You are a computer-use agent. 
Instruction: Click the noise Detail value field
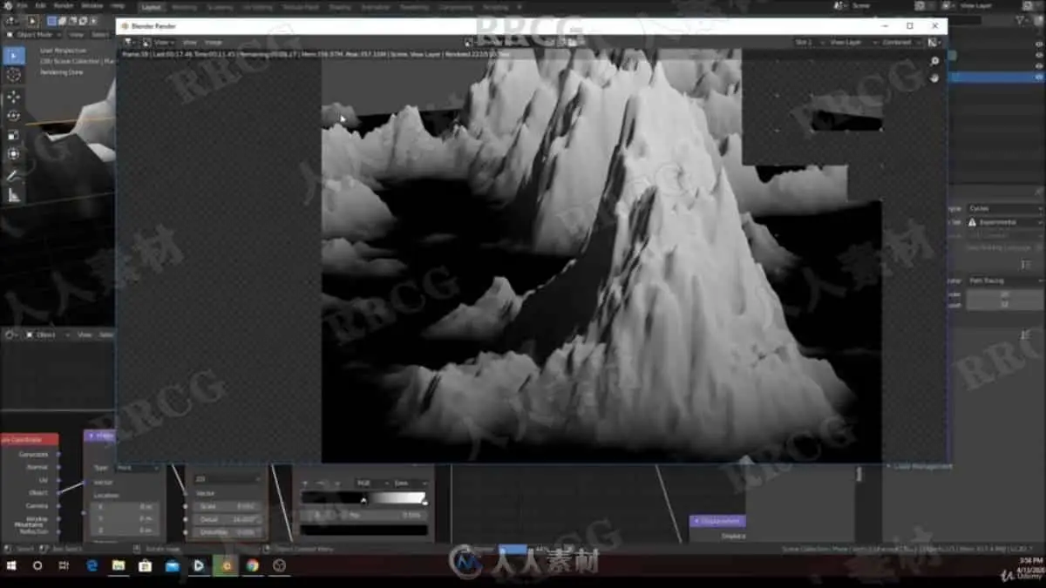coord(228,518)
